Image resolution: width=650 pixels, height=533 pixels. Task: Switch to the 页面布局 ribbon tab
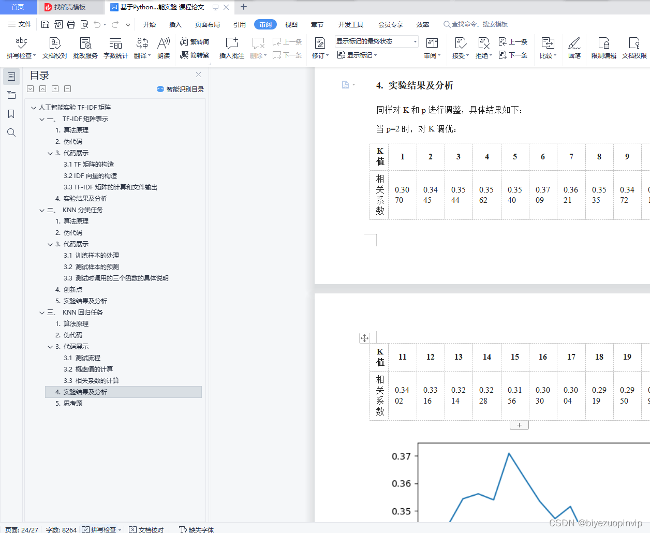208,24
